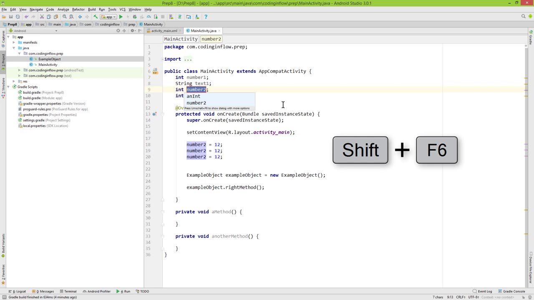Screen dimensions: 534x300
Task: Click the related XML gutter icon on line 6
Action: click(155, 71)
